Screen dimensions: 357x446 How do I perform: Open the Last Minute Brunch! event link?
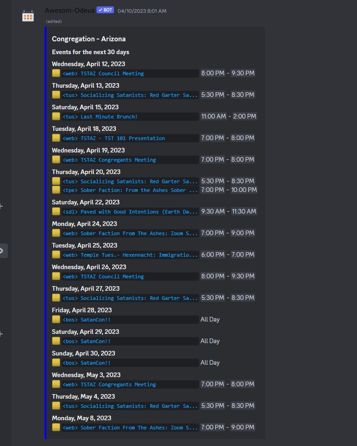pyautogui.click(x=100, y=117)
